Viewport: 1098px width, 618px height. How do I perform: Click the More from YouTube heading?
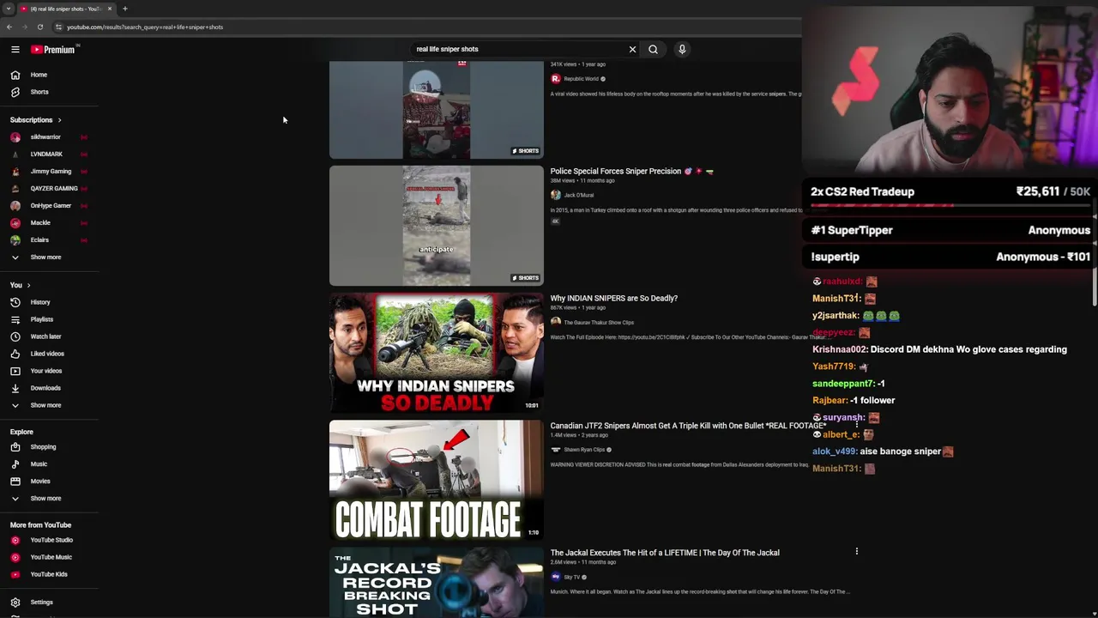click(40, 525)
